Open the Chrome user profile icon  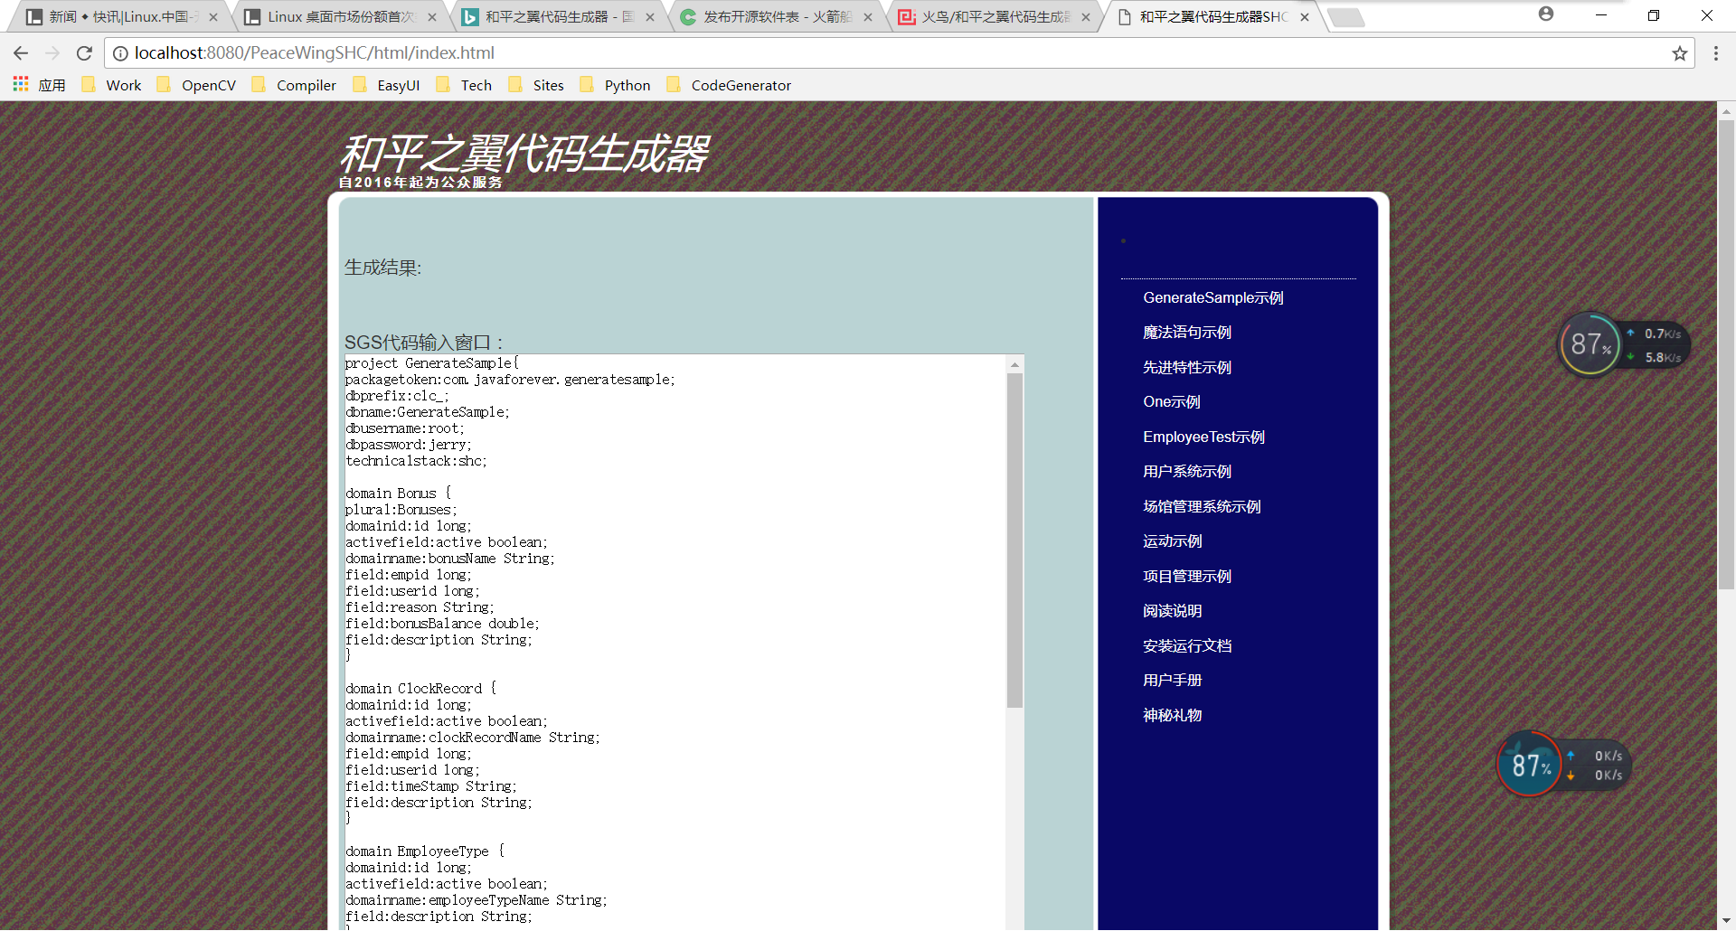tap(1546, 14)
